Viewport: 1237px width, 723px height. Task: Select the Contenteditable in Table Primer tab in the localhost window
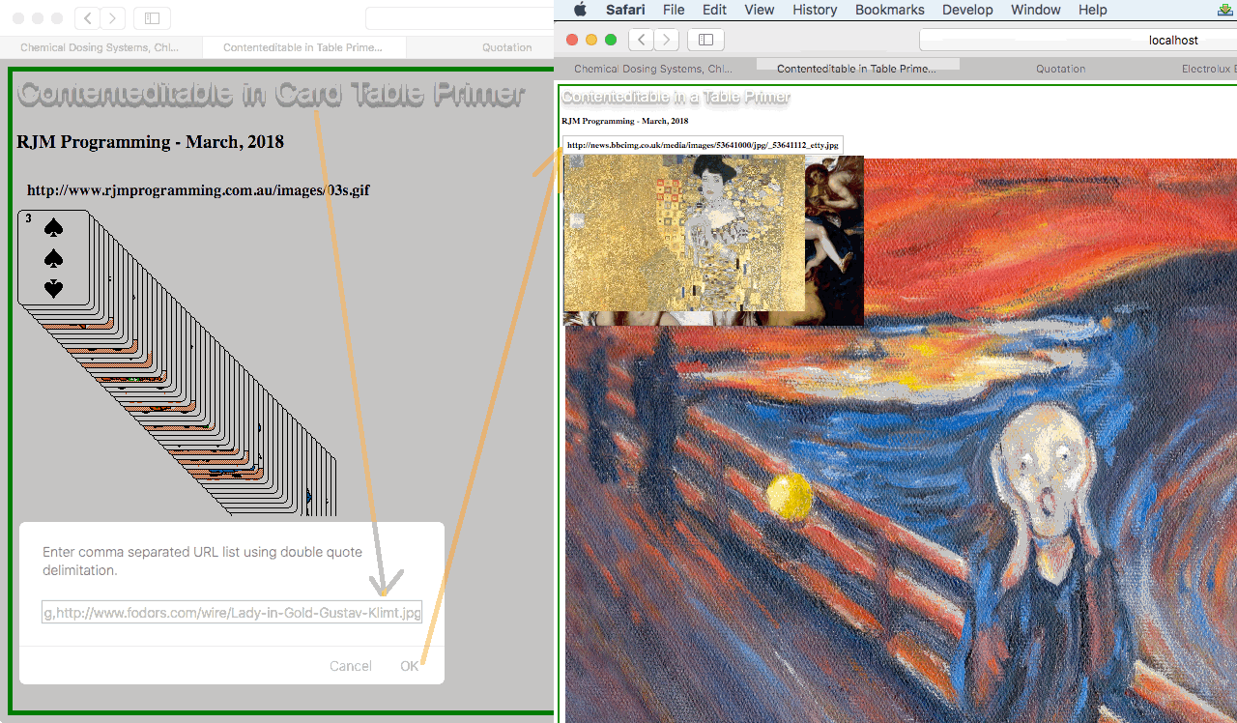pyautogui.click(x=856, y=69)
